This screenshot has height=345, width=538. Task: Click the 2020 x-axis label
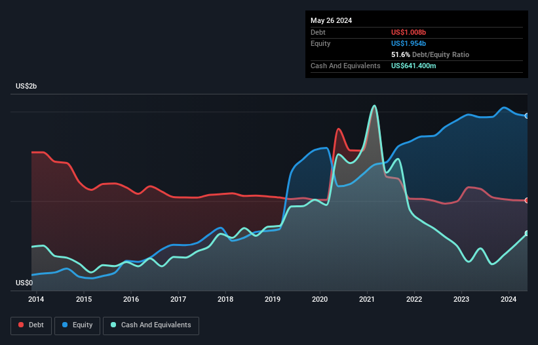pos(320,300)
